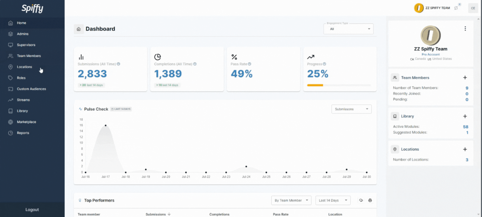
Task: Open the By Team Member dropdown
Action: (291, 200)
